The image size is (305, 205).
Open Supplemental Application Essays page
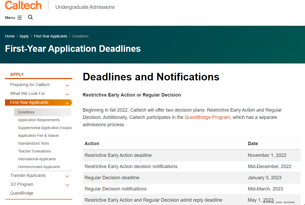(45, 128)
